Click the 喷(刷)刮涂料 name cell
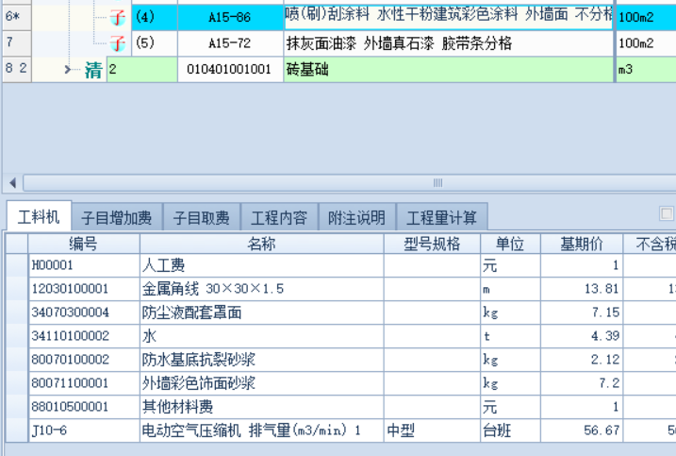Viewport: 676px width, 456px height. (x=449, y=17)
